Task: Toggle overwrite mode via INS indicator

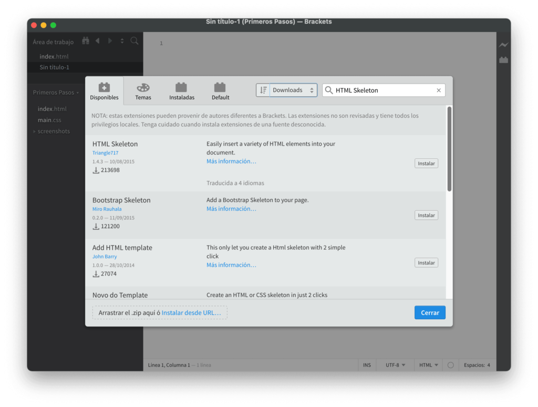Action: pos(367,364)
